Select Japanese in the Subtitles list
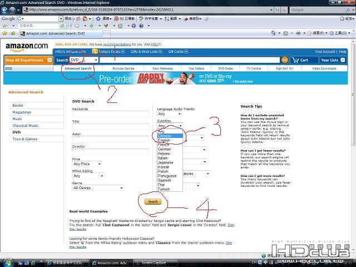356x267 pixels. tap(170, 162)
